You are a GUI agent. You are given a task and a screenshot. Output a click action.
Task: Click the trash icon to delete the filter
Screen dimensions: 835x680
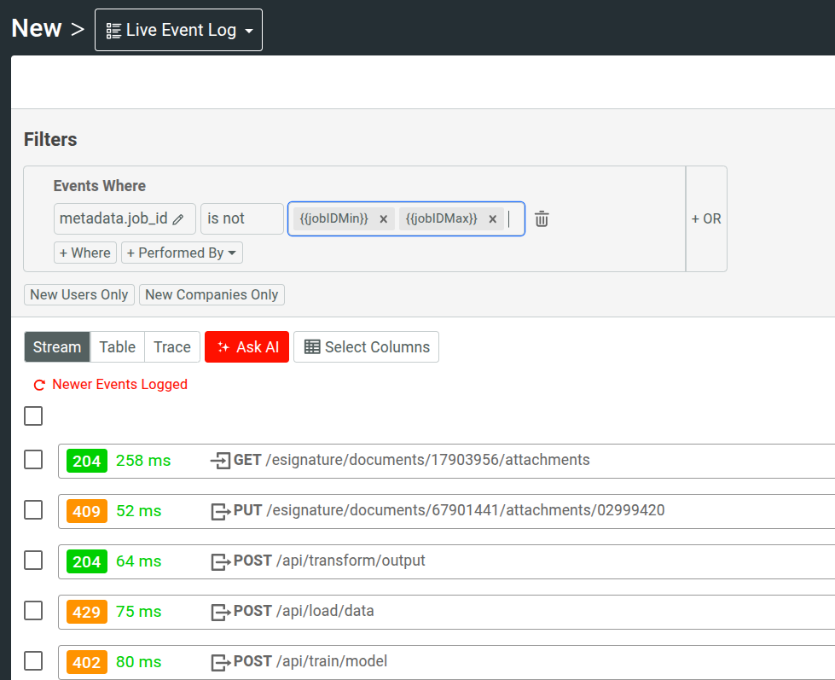[x=542, y=218]
